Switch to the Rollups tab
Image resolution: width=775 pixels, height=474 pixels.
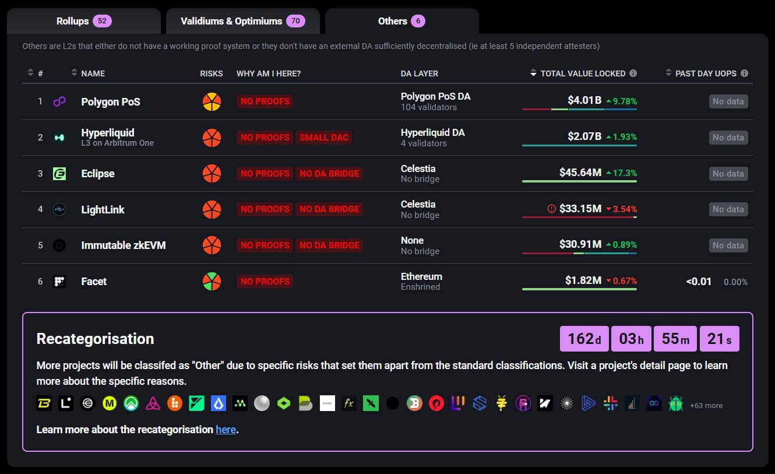click(83, 21)
